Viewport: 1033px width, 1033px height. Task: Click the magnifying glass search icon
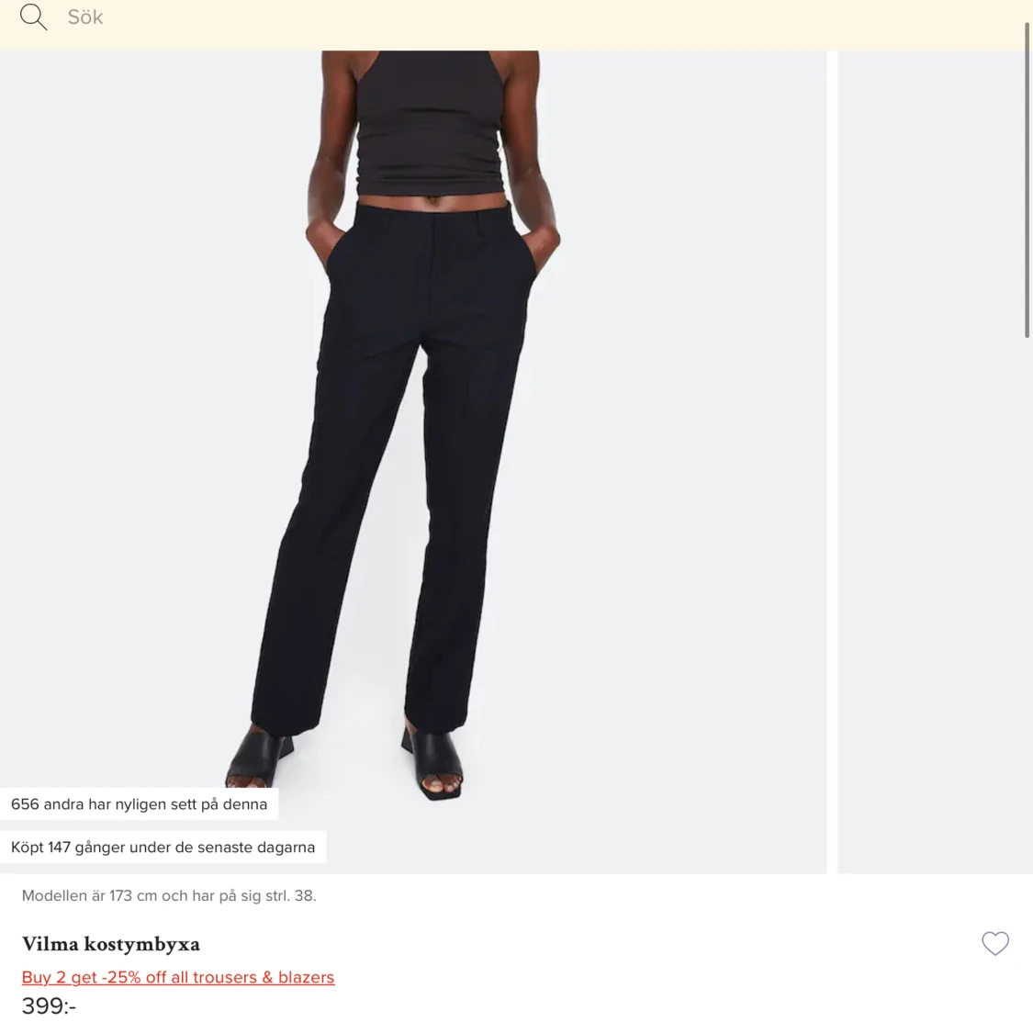[x=33, y=17]
